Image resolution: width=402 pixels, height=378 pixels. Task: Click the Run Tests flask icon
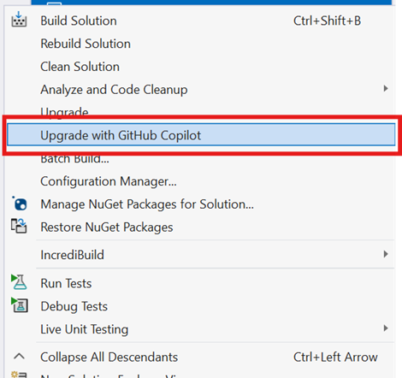tap(19, 282)
